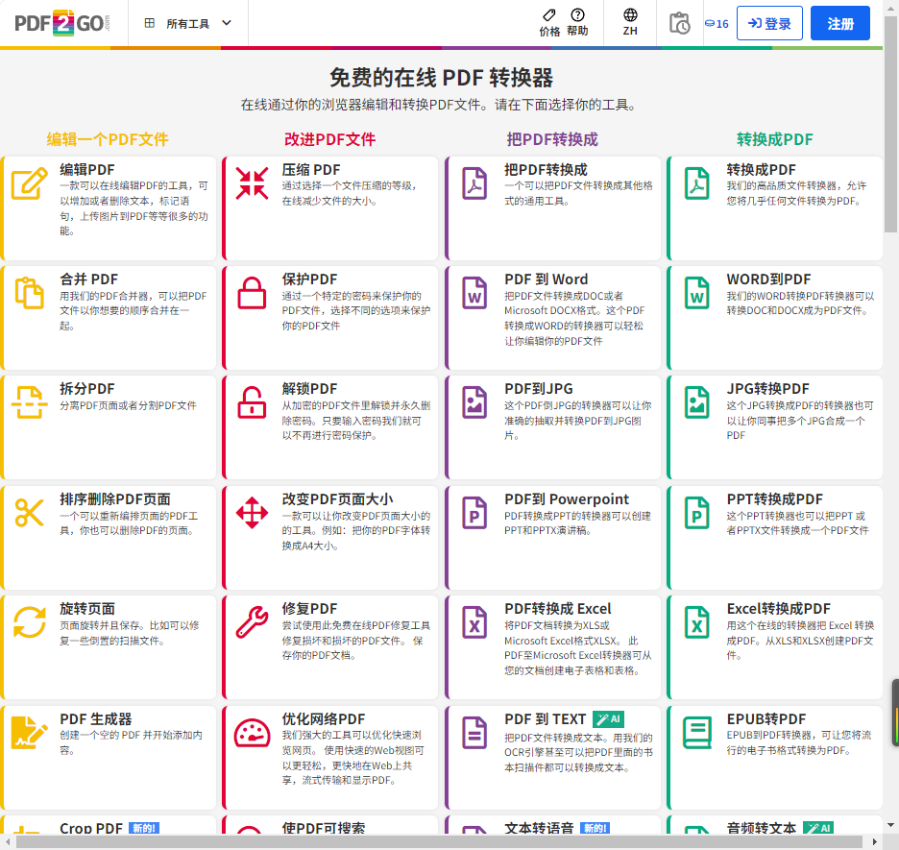The image size is (899, 850).
Task: Open the ZH language globe selector
Action: coord(630,22)
